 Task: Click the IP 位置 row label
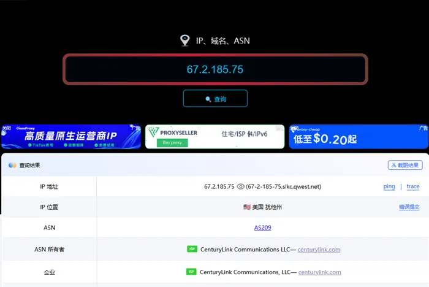point(49,207)
